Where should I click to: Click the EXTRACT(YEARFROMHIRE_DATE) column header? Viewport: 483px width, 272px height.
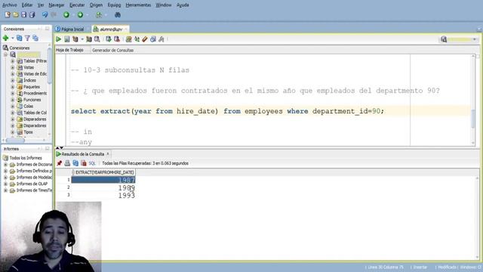[103, 172]
